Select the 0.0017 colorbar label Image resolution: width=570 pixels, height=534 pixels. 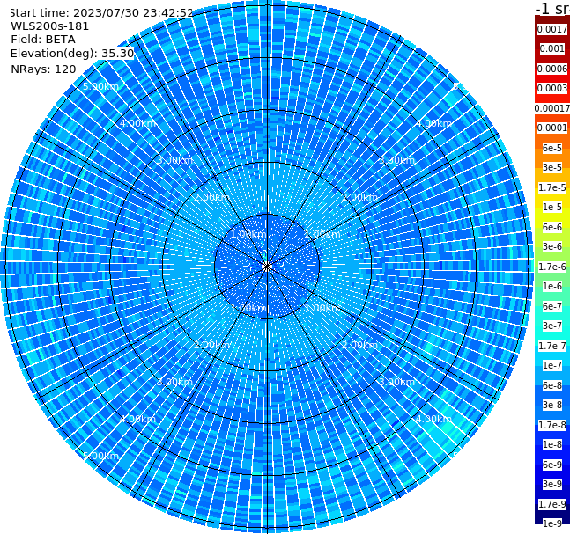(552, 29)
